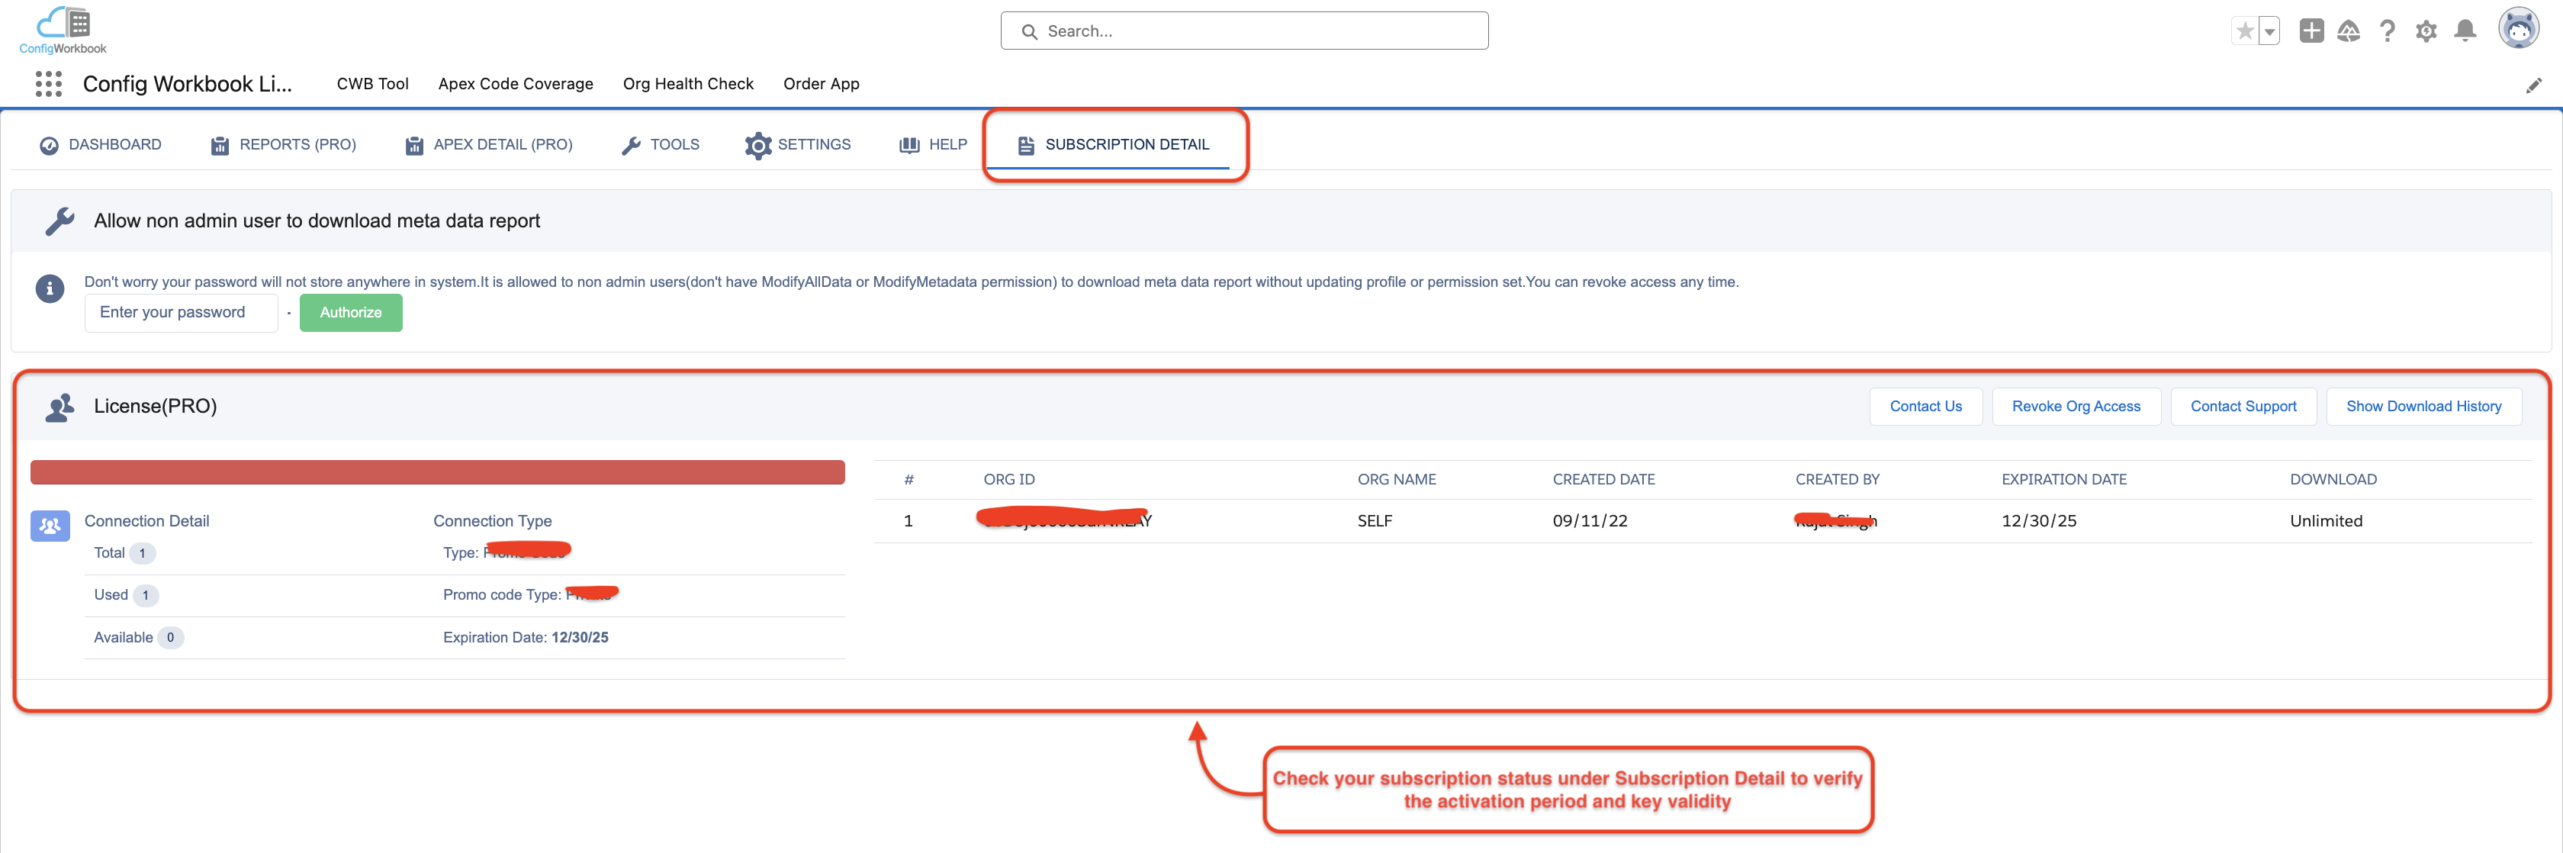Click the CREATED BY column header
The image size is (2563, 853).
pos(1837,480)
